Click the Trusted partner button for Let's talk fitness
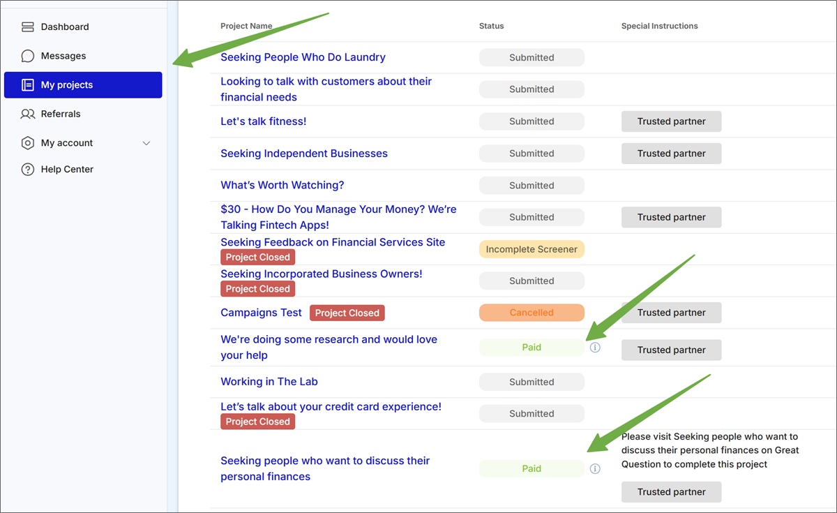The width and height of the screenshot is (837, 513). (x=671, y=121)
